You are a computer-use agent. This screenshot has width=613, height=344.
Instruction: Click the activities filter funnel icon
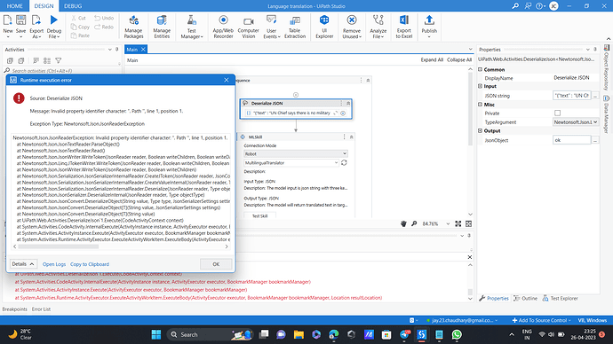(59, 60)
